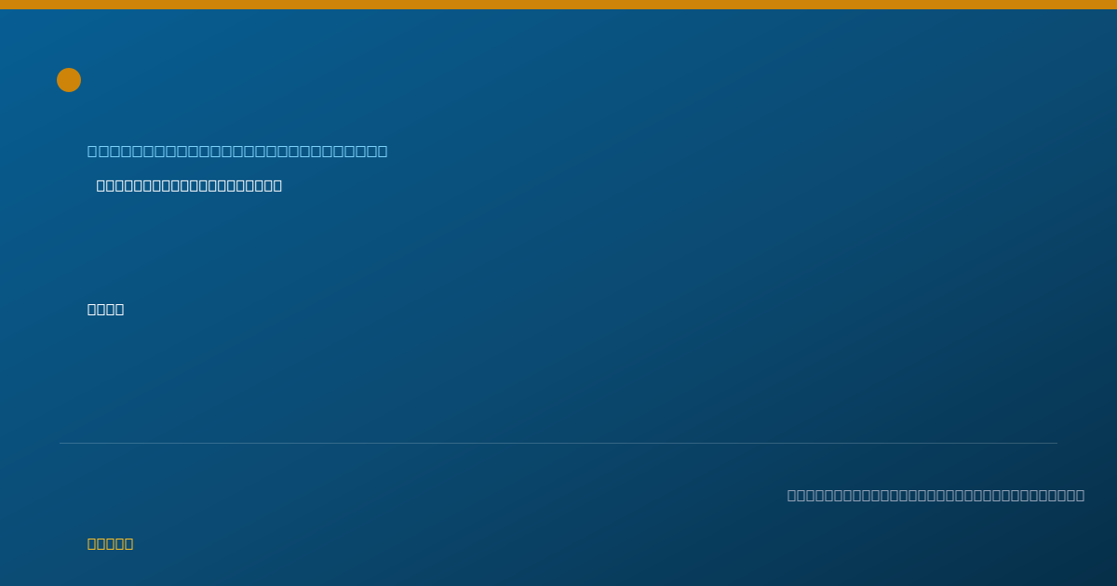Click the white subtitle text under the heading
This screenshot has width=1117, height=586.
tap(189, 185)
